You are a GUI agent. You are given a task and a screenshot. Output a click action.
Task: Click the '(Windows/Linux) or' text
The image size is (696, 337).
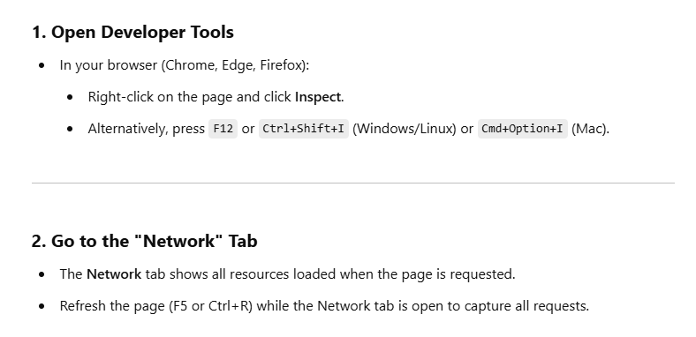[x=412, y=129]
